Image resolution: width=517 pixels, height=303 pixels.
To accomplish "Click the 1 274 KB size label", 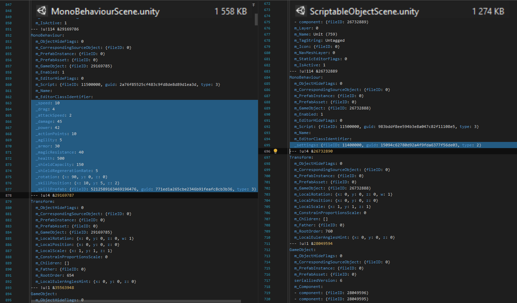I will tap(488, 11).
